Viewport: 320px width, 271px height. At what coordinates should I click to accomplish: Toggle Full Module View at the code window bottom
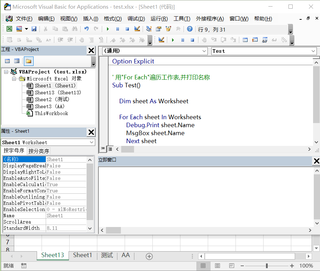110,149
